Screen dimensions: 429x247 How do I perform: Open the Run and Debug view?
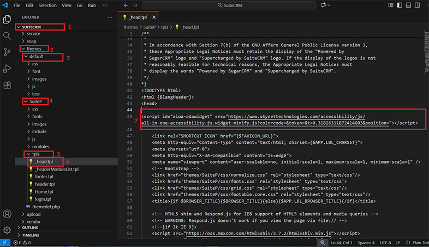pos(7,69)
